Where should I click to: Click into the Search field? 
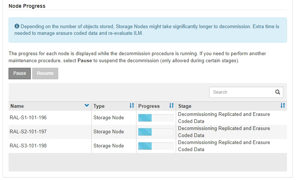coord(241,92)
